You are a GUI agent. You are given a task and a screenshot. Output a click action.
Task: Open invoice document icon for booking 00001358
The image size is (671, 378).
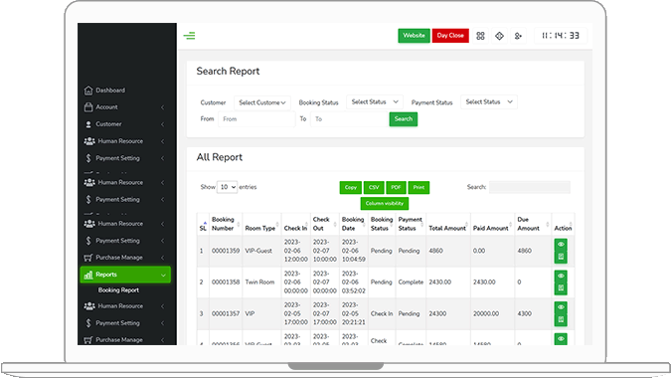click(x=561, y=288)
